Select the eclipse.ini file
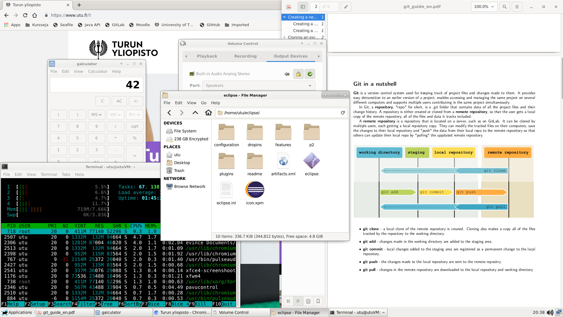The image size is (563, 317). [226, 193]
